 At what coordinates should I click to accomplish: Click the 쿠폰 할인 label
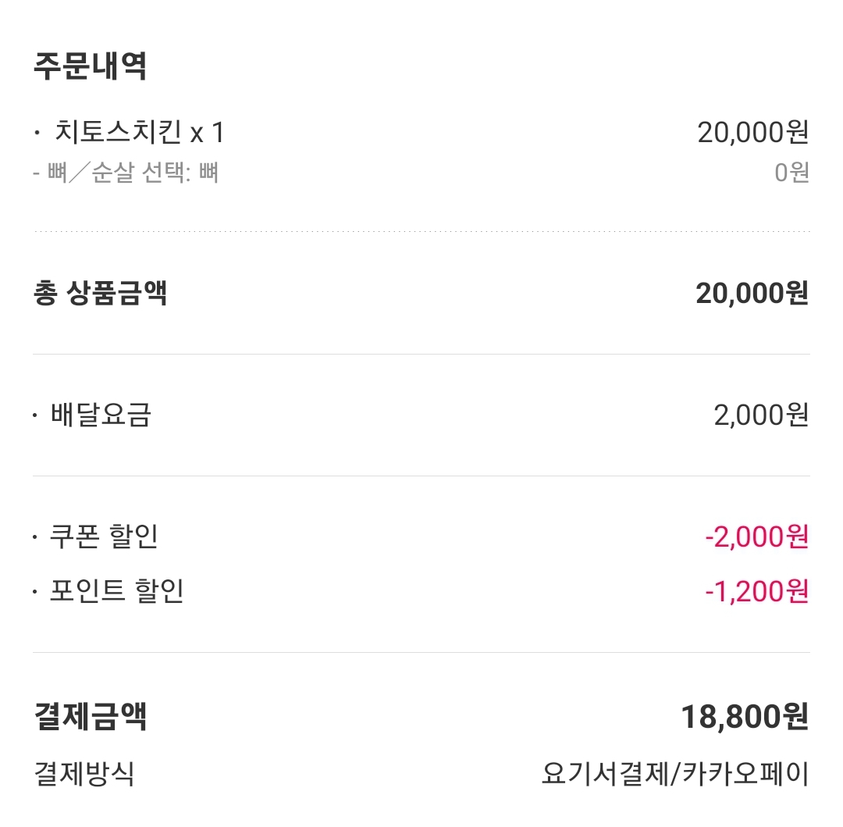click(x=104, y=536)
